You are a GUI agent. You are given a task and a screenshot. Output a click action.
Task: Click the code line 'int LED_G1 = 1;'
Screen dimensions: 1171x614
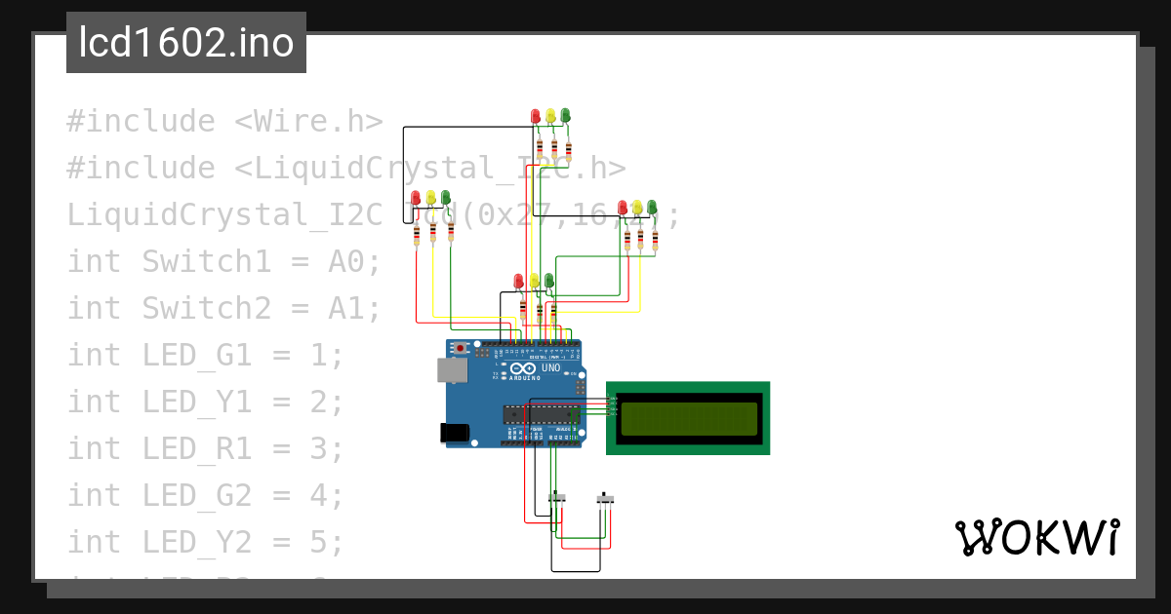(205, 355)
